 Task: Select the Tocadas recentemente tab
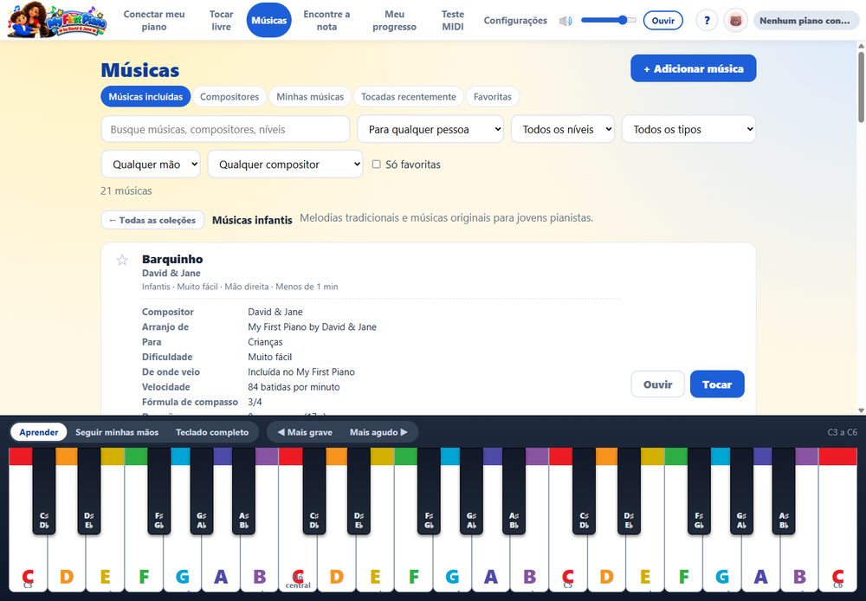pos(409,97)
